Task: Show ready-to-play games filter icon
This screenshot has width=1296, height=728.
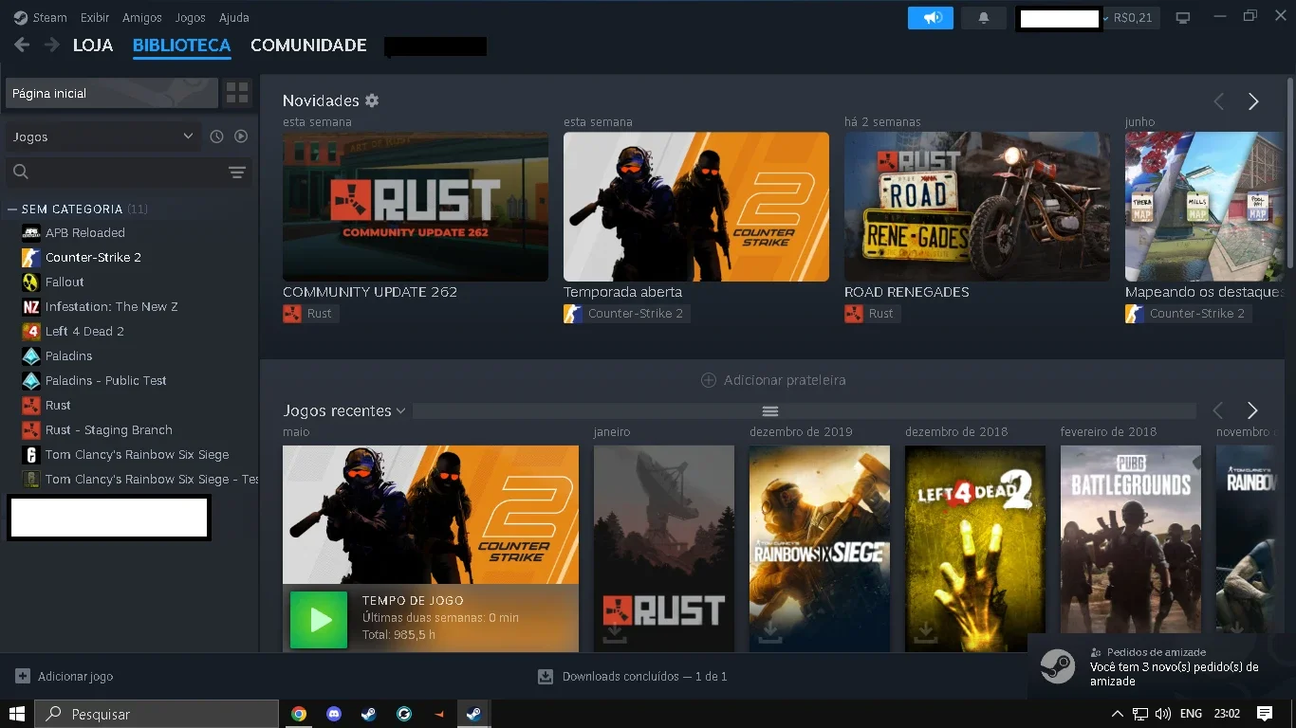Action: 241,136
